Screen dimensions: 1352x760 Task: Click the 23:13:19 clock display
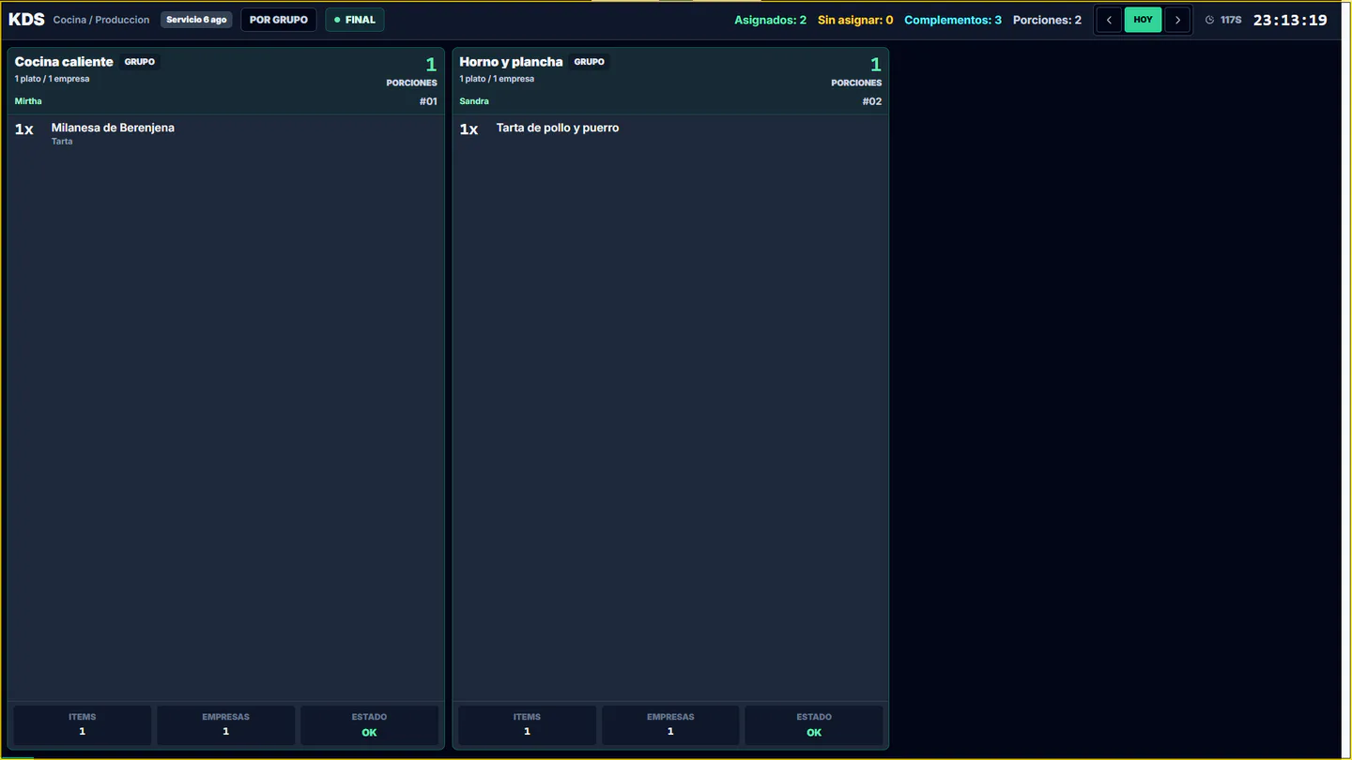click(1290, 20)
